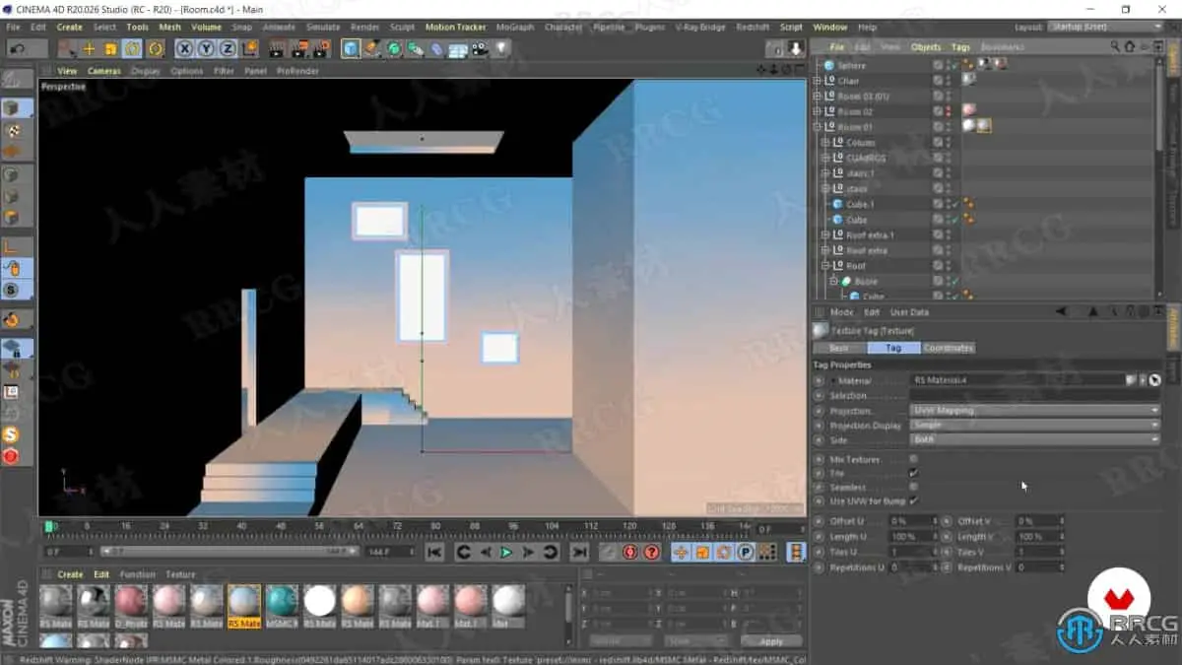Toggle the Y axis lock
The image size is (1182, 665).
click(x=206, y=48)
